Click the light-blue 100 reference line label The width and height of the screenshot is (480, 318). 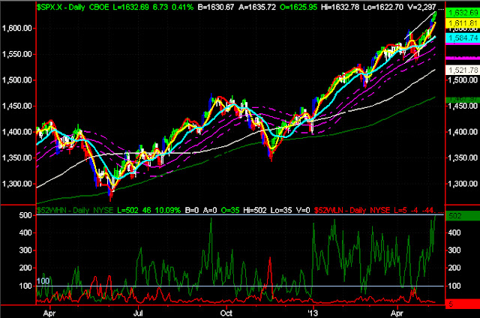click(43, 281)
